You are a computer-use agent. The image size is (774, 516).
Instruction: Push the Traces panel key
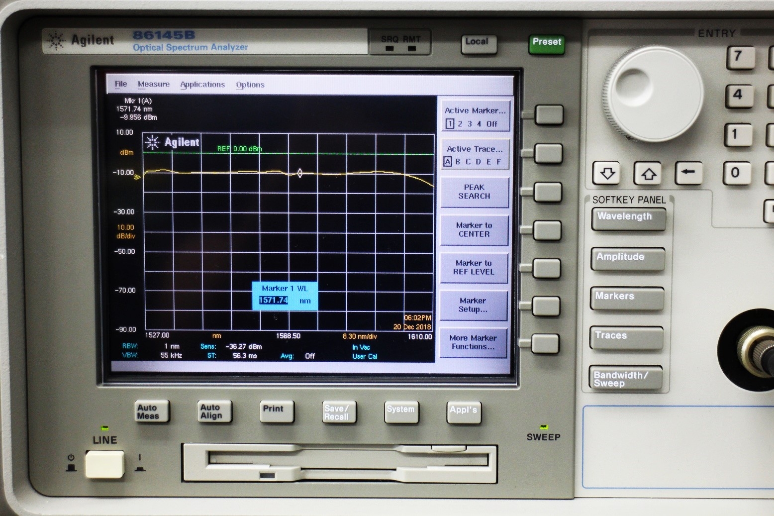[x=627, y=338]
